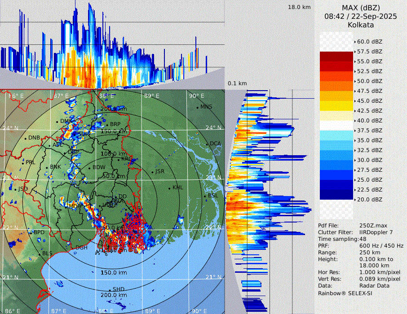Click the JSR station marker
This screenshot has width=407, height=314.
(x=152, y=172)
